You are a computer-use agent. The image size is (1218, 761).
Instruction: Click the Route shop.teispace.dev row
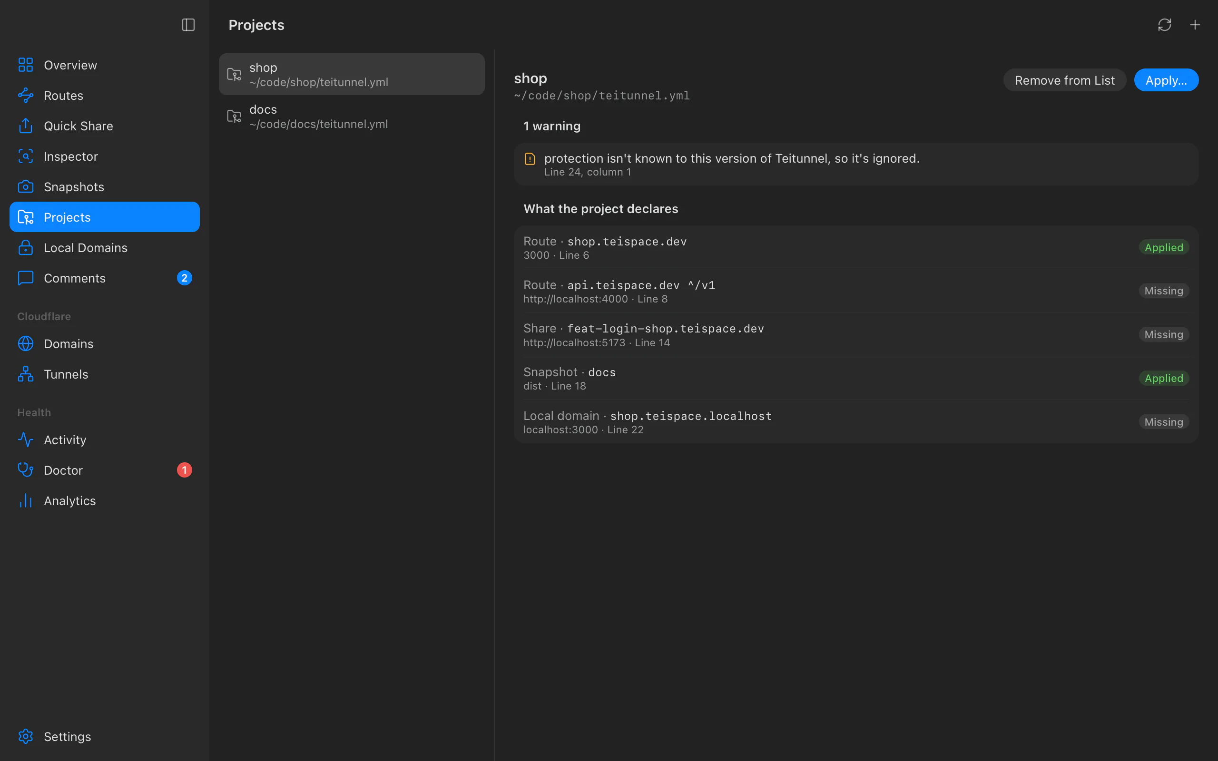point(856,248)
